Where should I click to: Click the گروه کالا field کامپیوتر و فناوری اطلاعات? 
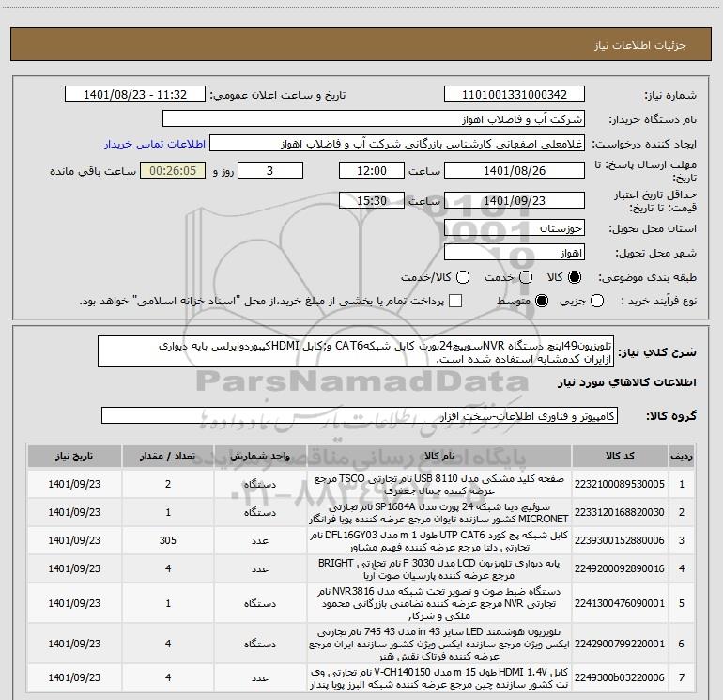(360, 415)
